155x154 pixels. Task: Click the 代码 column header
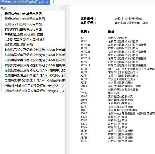(x=85, y=32)
